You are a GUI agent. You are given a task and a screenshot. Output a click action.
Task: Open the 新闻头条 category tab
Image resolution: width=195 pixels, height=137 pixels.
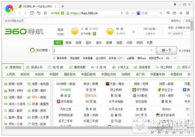34,67
